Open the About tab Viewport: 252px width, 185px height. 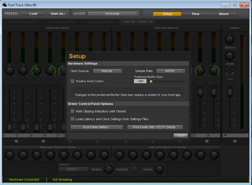[x=223, y=14]
